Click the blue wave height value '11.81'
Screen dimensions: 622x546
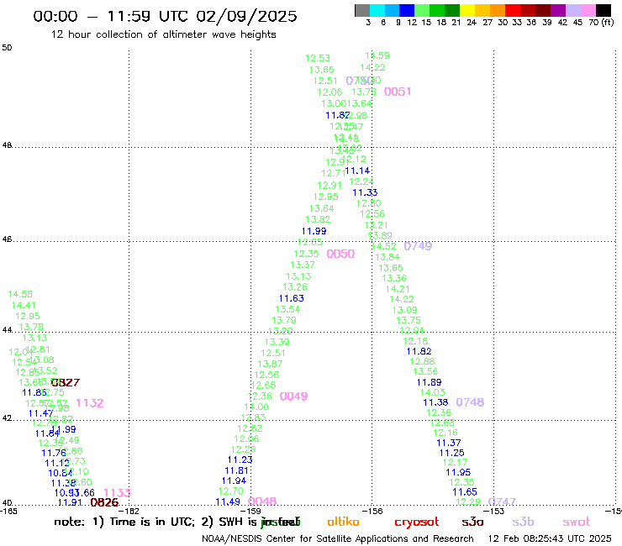pyautogui.click(x=237, y=470)
